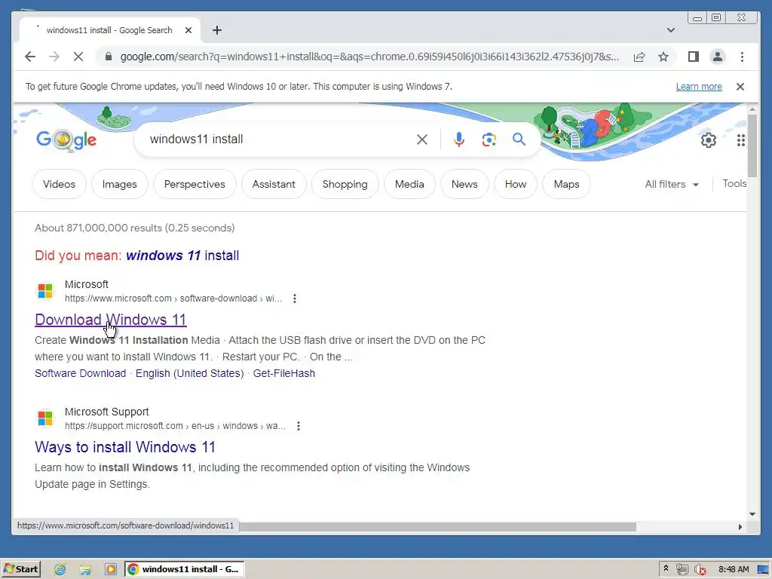Screen dimensions: 772x579
Task: Close the 'windows11 install - Google Search' tab
Action: coord(188,30)
